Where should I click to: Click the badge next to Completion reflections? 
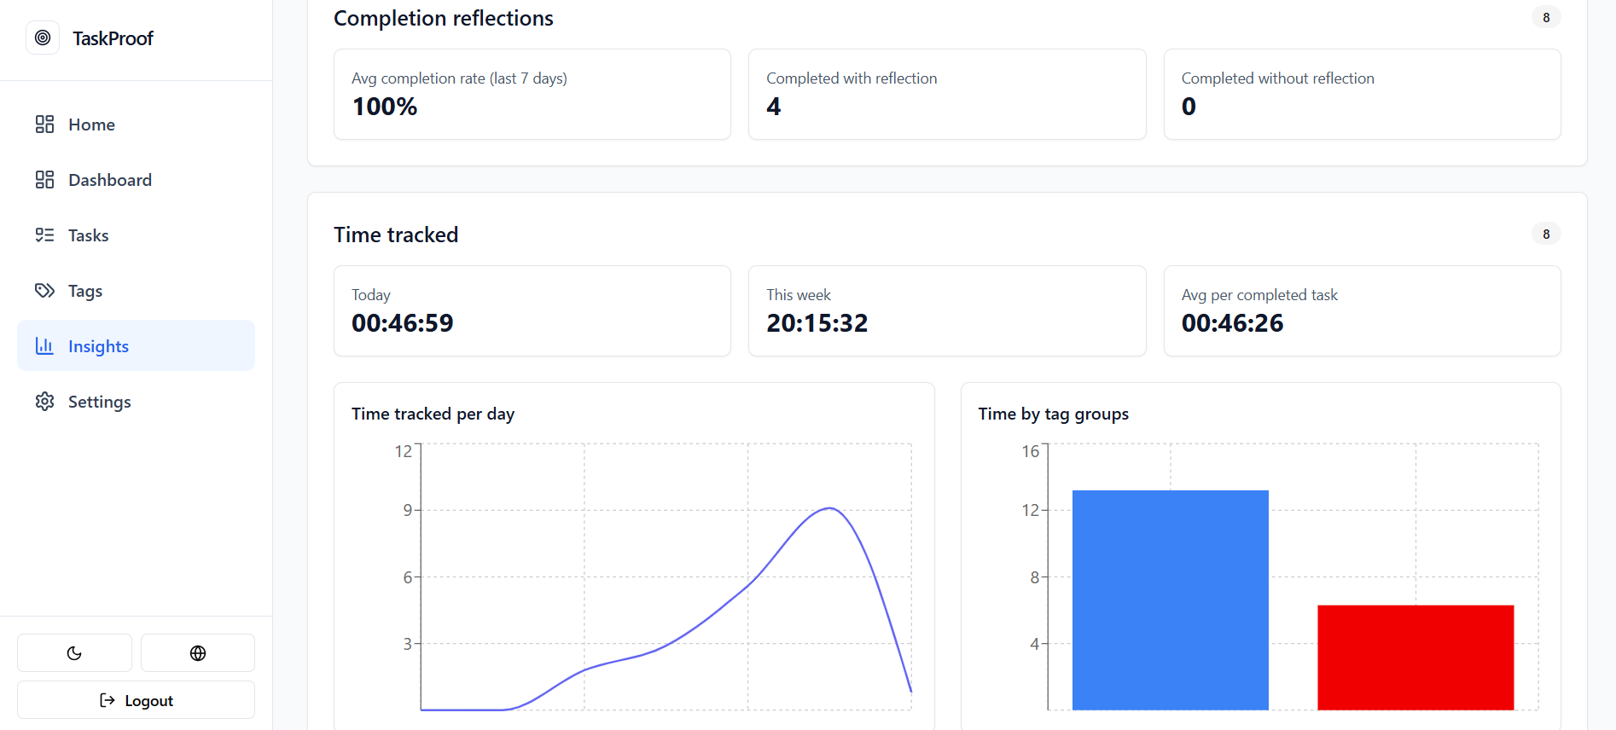(1545, 16)
